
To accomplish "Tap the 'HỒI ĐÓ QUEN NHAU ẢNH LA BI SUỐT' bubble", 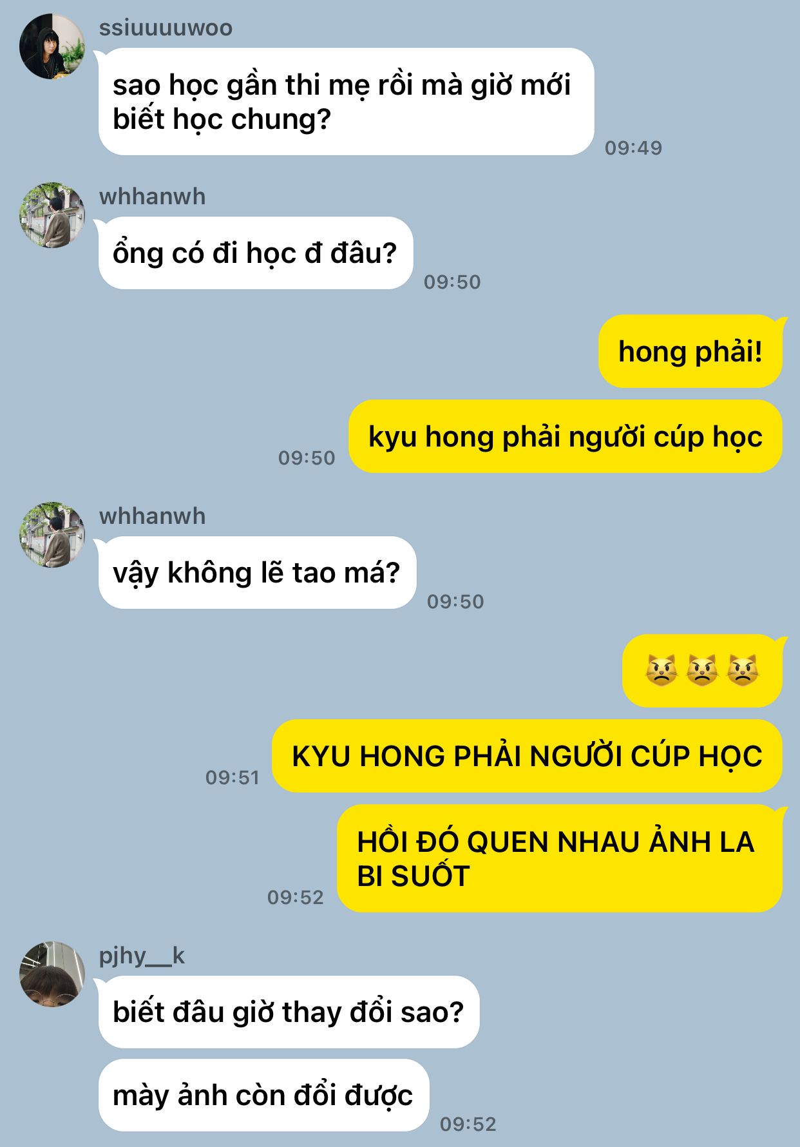I will [x=560, y=858].
